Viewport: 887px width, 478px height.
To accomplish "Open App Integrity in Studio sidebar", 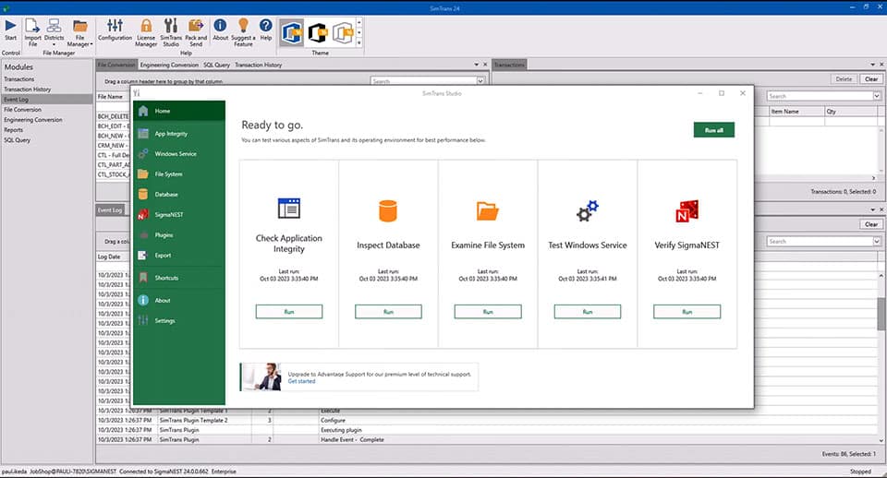I will point(179,134).
